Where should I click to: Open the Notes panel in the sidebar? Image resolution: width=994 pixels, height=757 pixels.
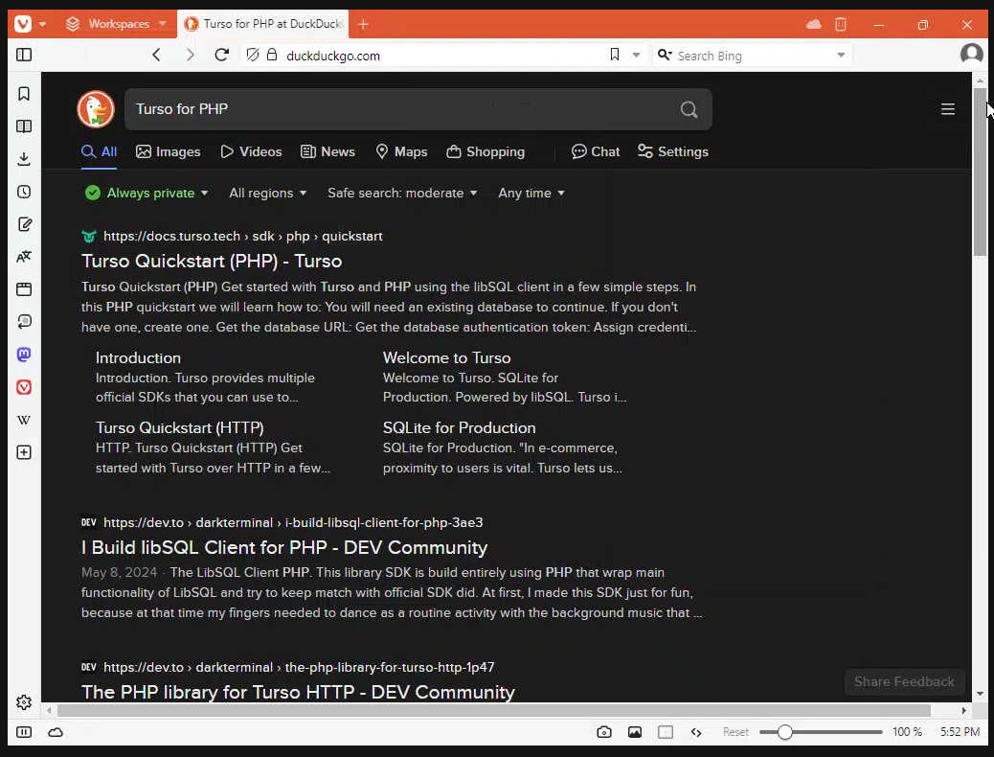[23, 224]
